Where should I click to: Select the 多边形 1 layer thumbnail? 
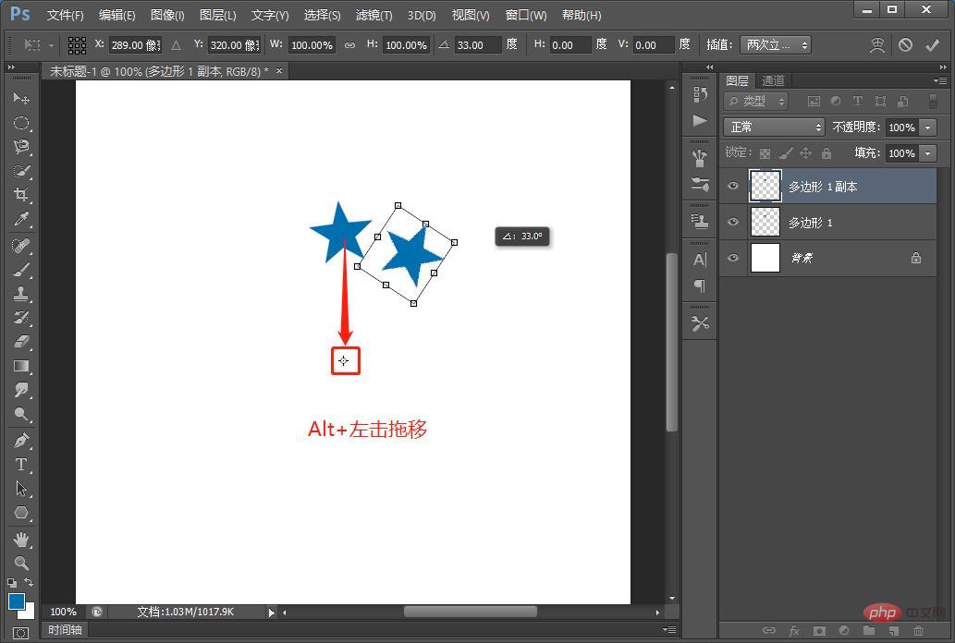(x=765, y=222)
